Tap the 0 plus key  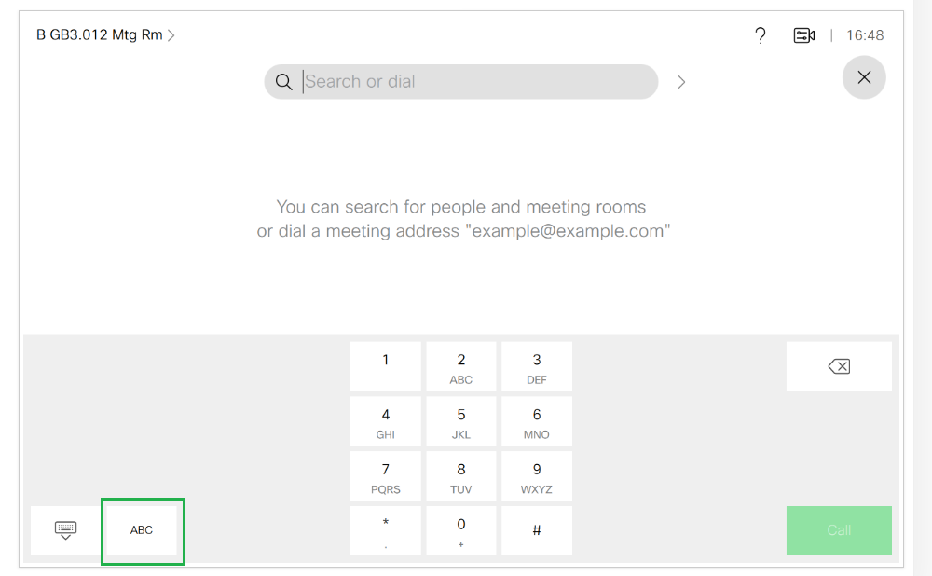pos(461,531)
